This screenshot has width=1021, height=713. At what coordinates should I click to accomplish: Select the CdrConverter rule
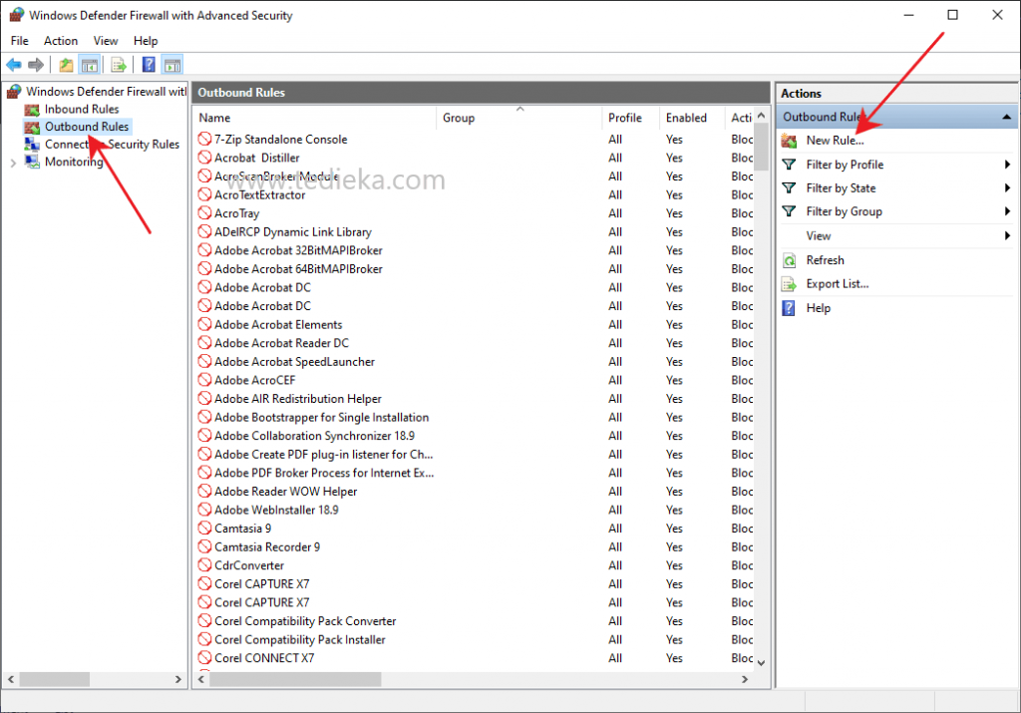[x=248, y=565]
